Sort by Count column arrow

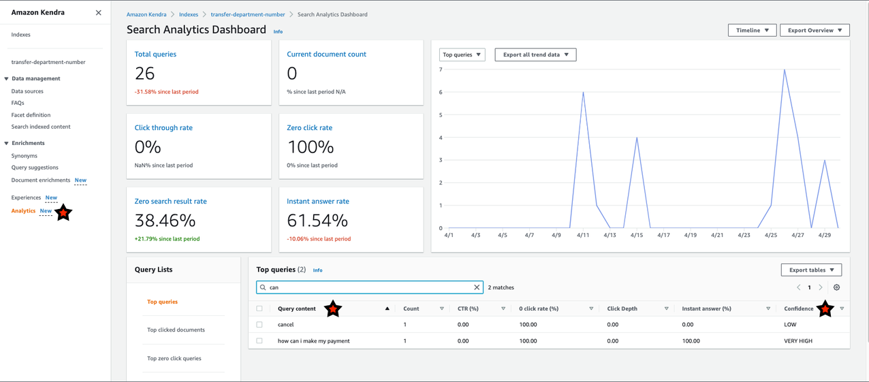pyautogui.click(x=441, y=308)
